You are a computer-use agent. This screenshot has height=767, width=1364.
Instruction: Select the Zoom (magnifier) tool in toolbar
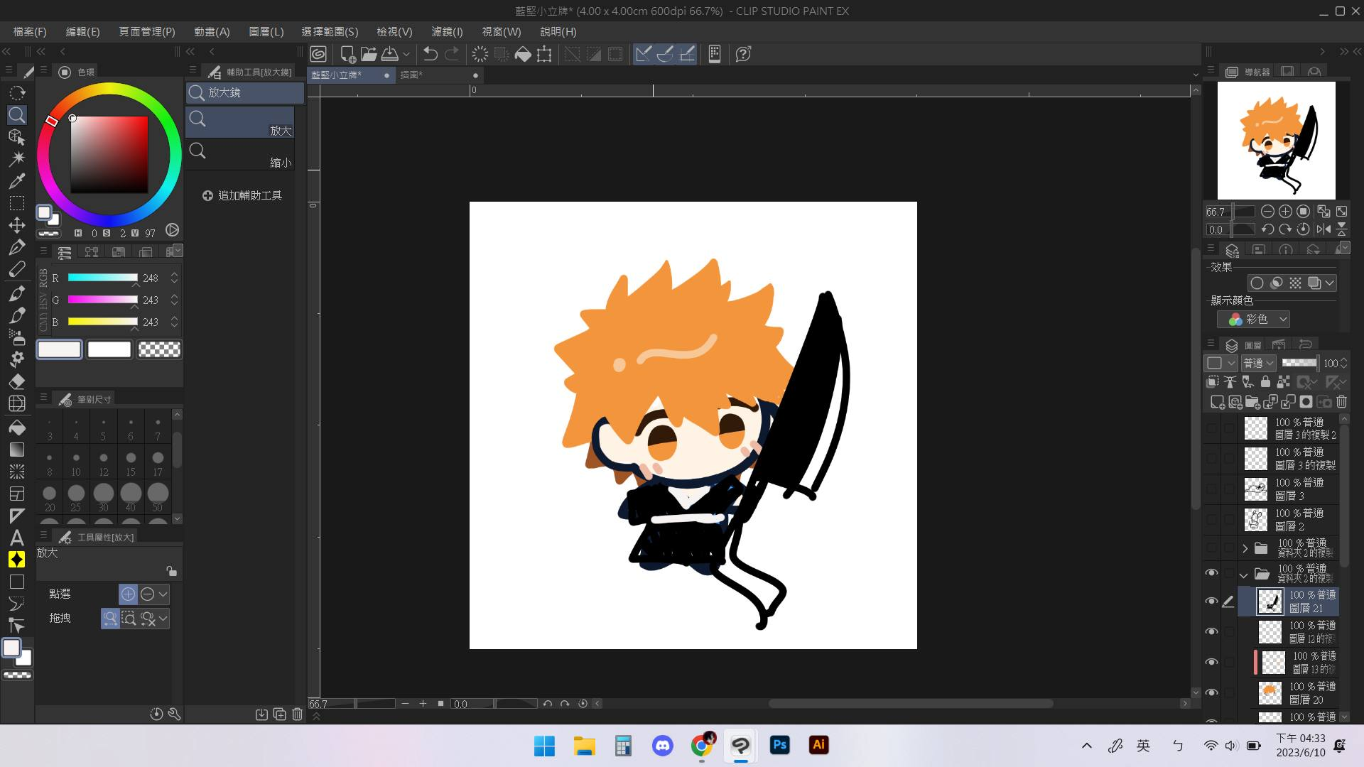(x=17, y=115)
